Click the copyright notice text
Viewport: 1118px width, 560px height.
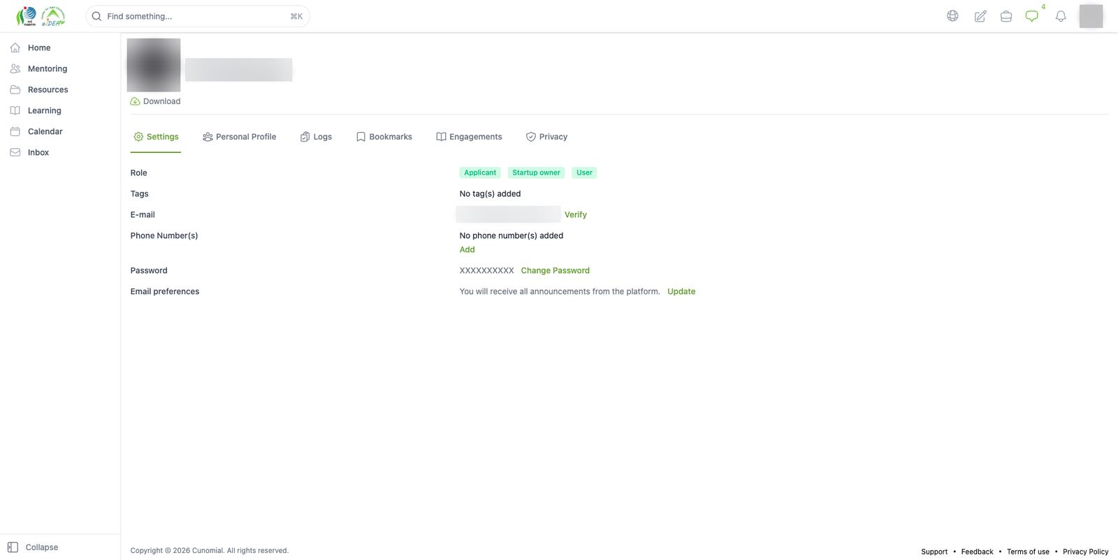click(x=210, y=551)
